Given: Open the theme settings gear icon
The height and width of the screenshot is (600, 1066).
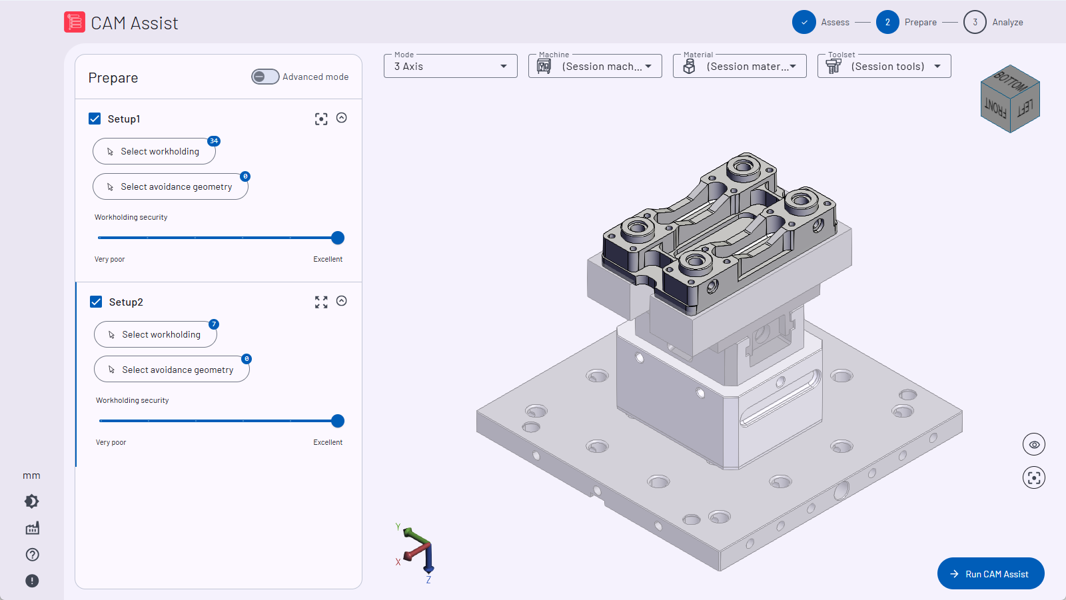Looking at the screenshot, I should click(x=32, y=501).
